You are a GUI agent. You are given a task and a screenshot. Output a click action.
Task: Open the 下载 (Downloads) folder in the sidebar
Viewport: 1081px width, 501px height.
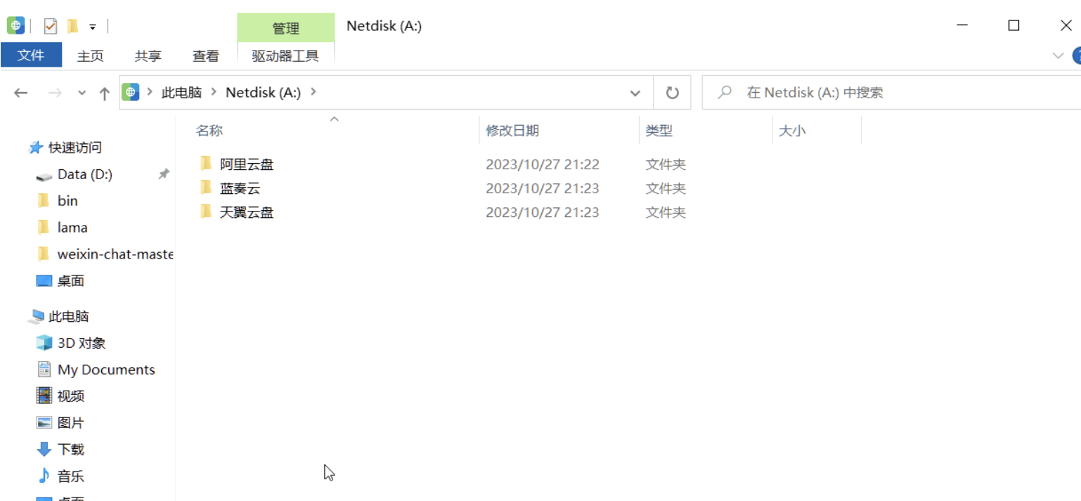click(70, 449)
